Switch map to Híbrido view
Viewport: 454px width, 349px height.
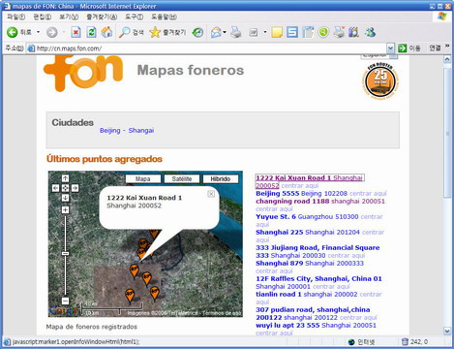point(221,178)
